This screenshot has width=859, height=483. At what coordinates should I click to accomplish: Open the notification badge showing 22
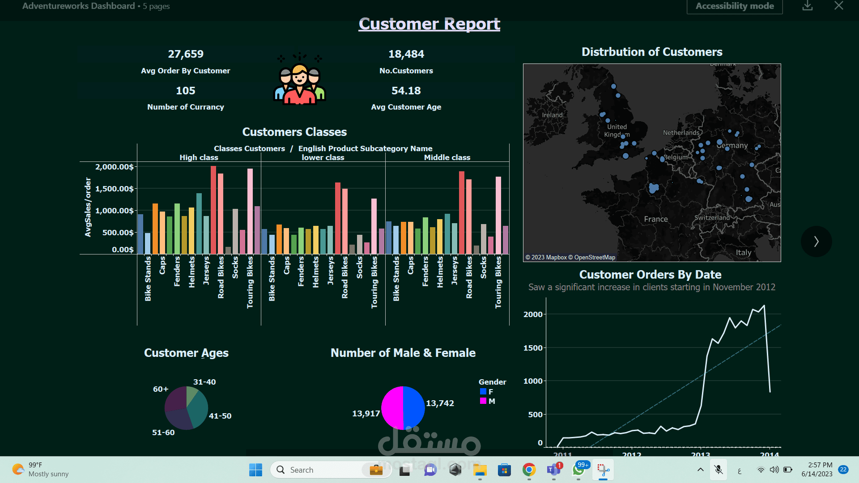[x=843, y=470]
